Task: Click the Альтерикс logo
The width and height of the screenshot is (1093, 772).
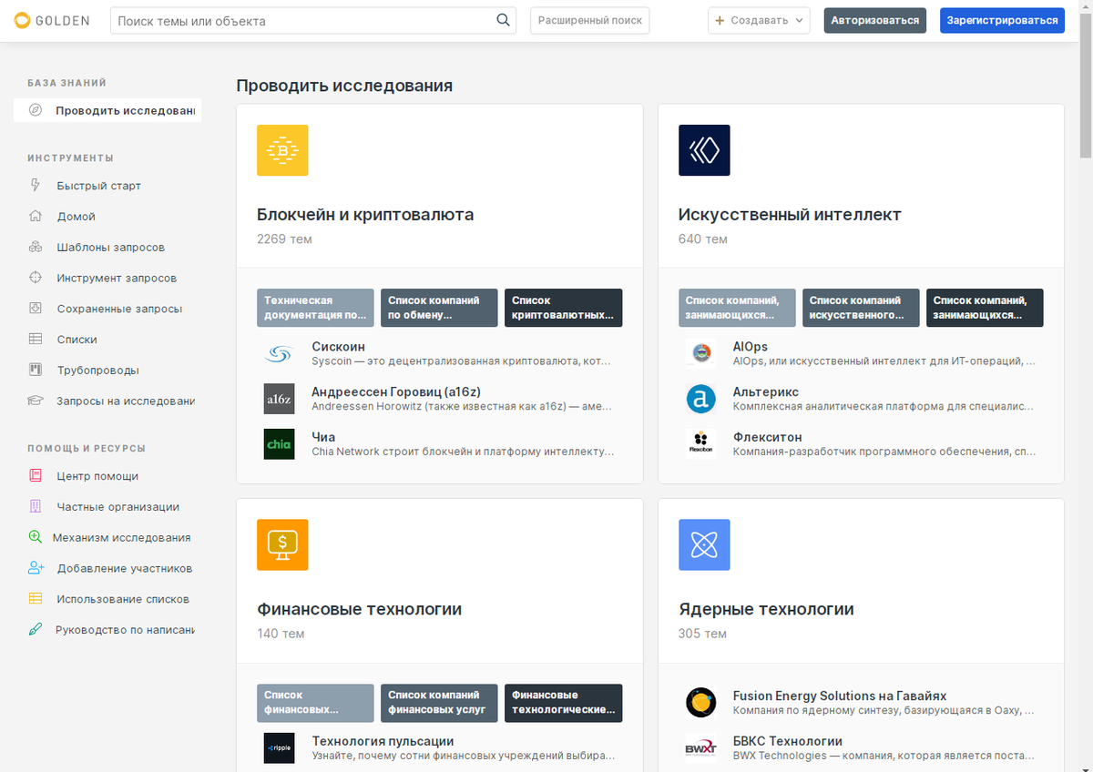Action: coord(700,399)
